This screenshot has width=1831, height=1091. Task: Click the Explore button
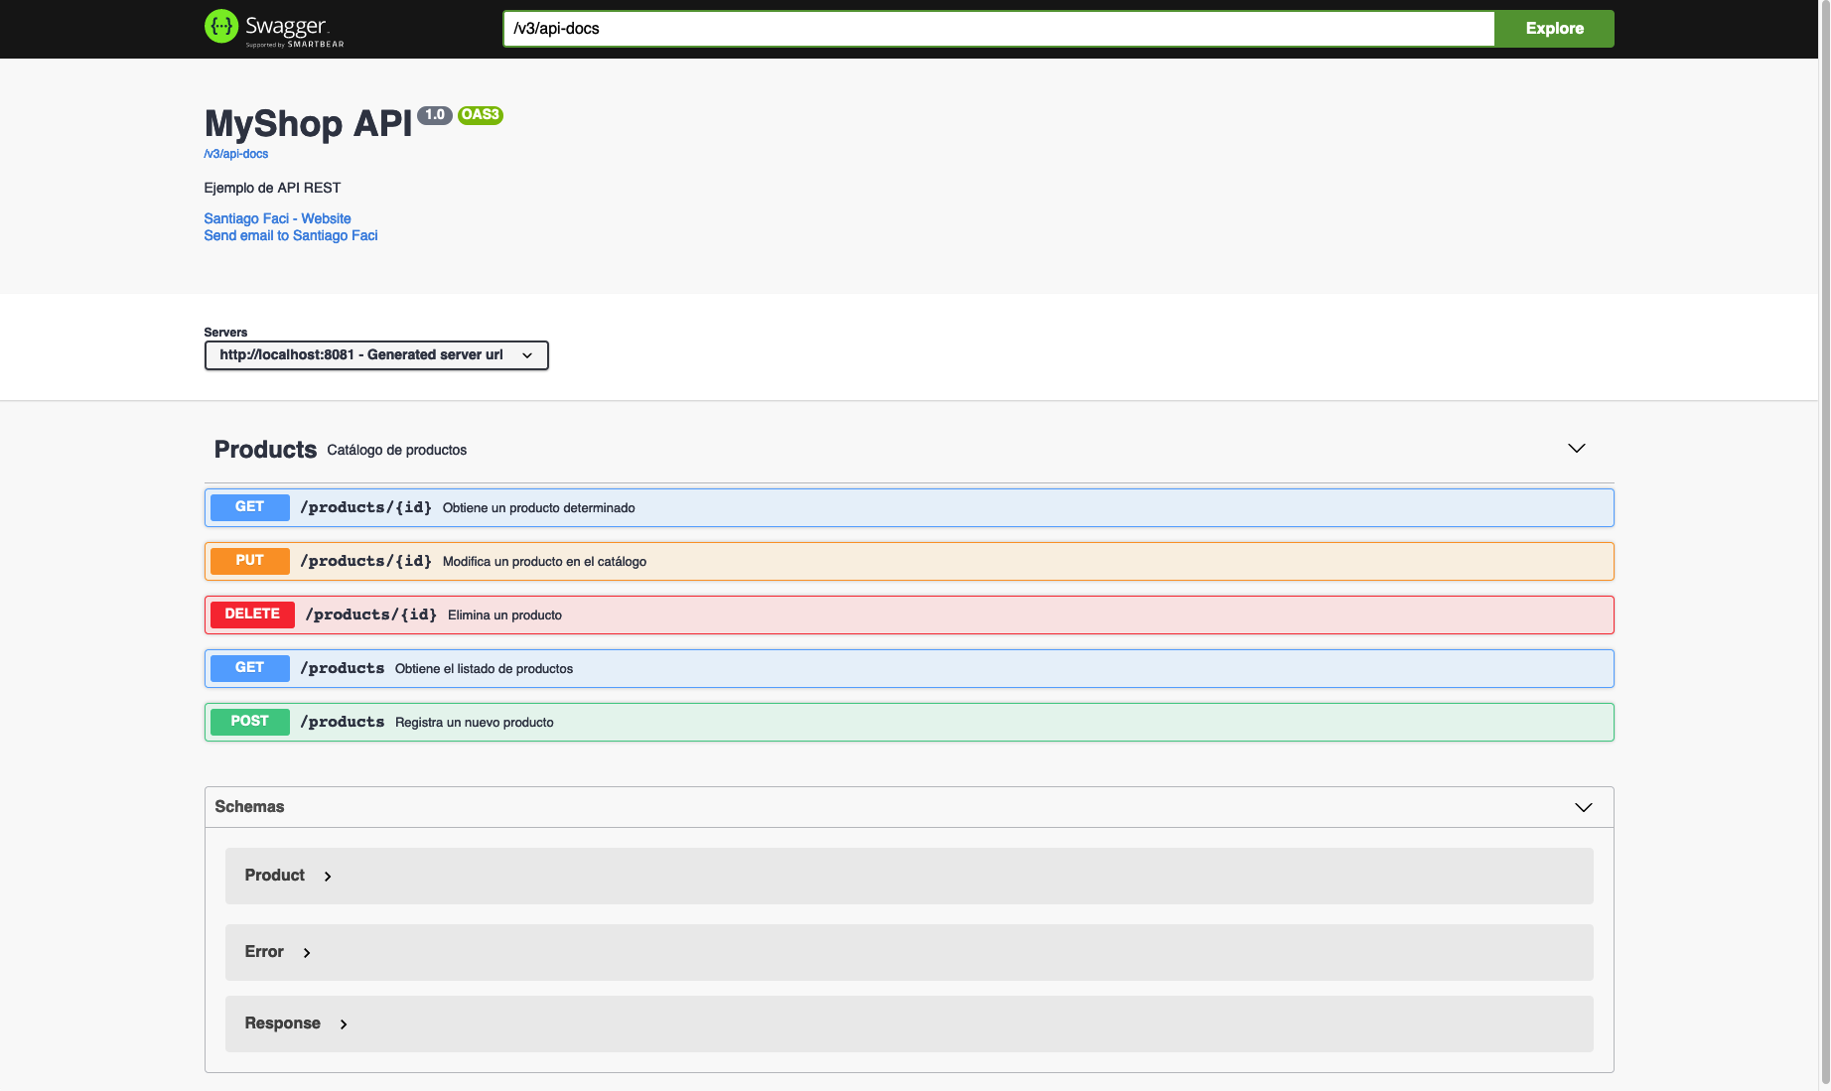click(x=1554, y=29)
